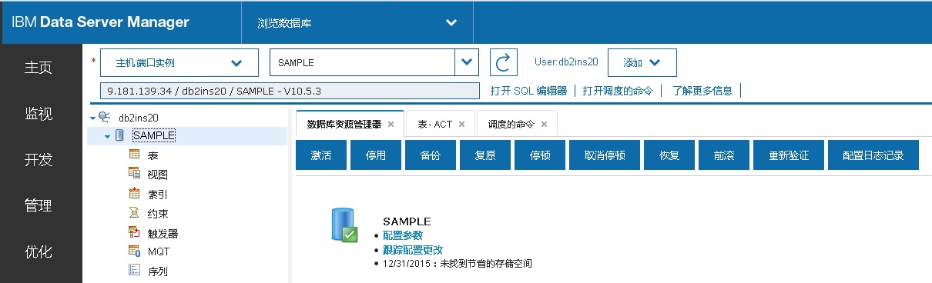Select 索引 in the tree
Screen dimensions: 932x283
pyautogui.click(x=157, y=194)
